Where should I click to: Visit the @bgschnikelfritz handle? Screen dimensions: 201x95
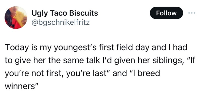[x=61, y=23]
